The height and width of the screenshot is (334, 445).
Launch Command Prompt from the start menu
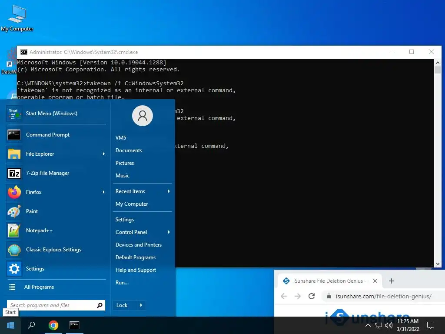pos(56,135)
